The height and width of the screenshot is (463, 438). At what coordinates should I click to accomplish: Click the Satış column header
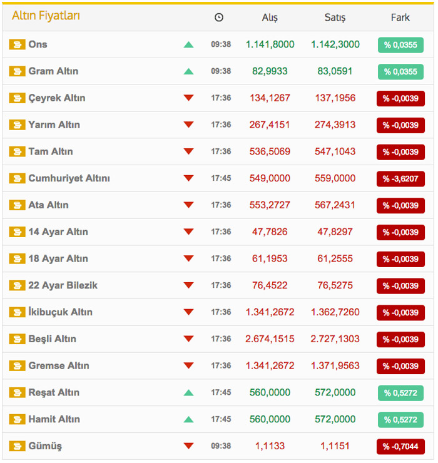coord(335,18)
